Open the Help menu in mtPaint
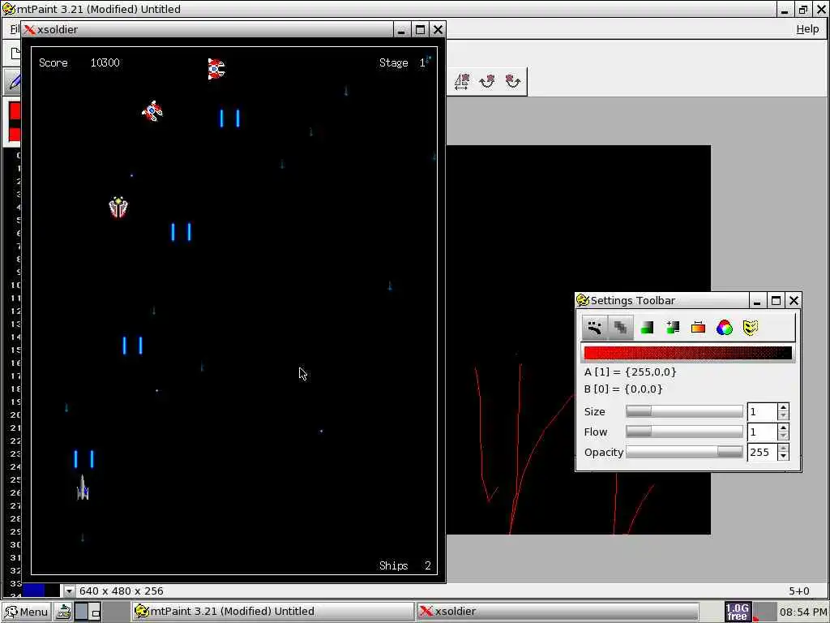Screen dimensions: 830x623 click(807, 29)
